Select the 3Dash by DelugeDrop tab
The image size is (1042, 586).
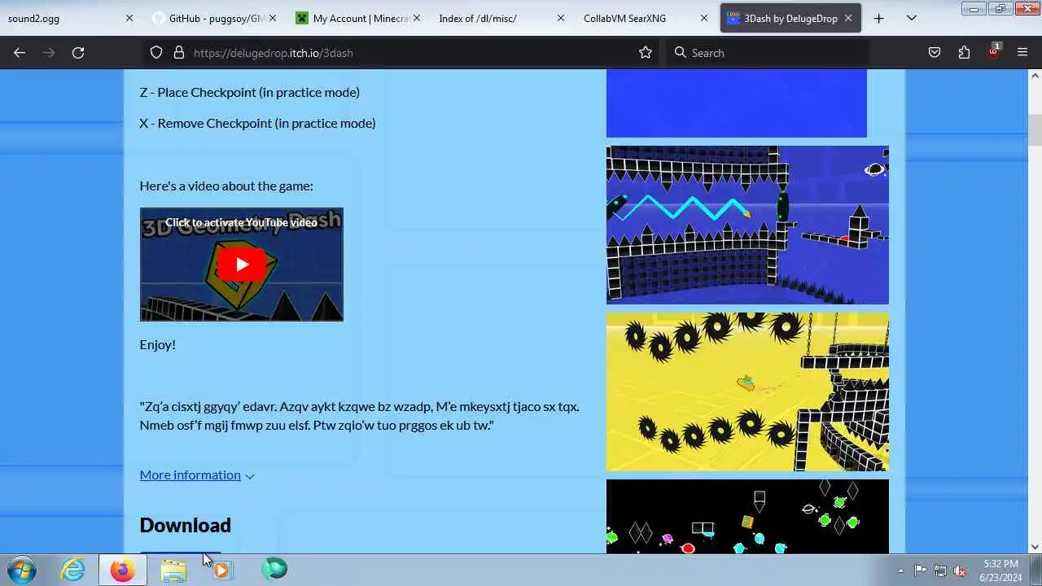click(x=790, y=18)
